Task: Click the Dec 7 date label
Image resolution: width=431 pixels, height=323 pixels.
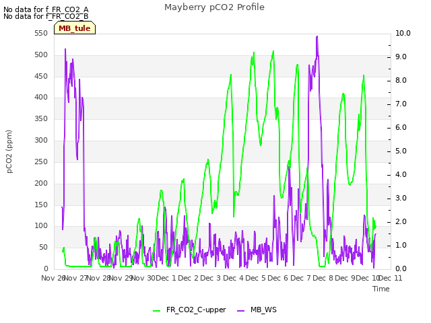Action: coord(300,278)
